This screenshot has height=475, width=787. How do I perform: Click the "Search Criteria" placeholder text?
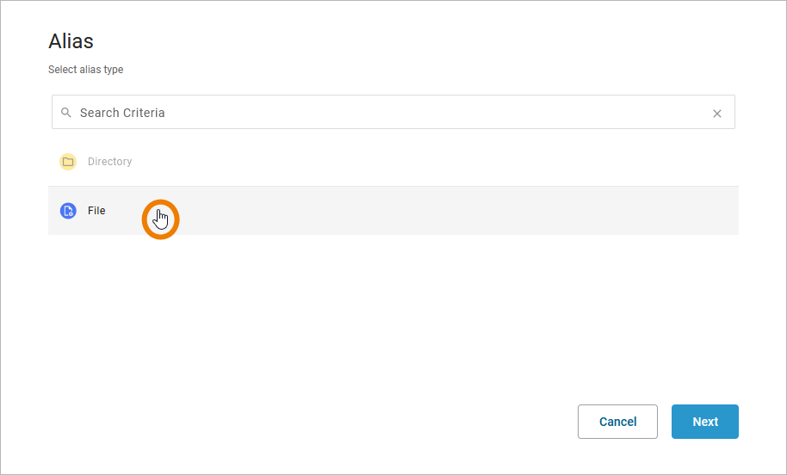point(122,113)
